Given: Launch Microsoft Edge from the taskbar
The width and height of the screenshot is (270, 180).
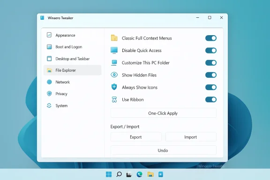Looking at the screenshot, I should (x=140, y=174).
